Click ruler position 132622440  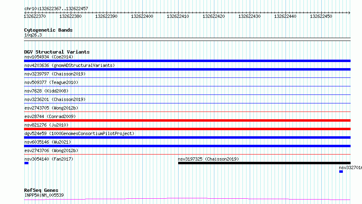pos(285,16)
